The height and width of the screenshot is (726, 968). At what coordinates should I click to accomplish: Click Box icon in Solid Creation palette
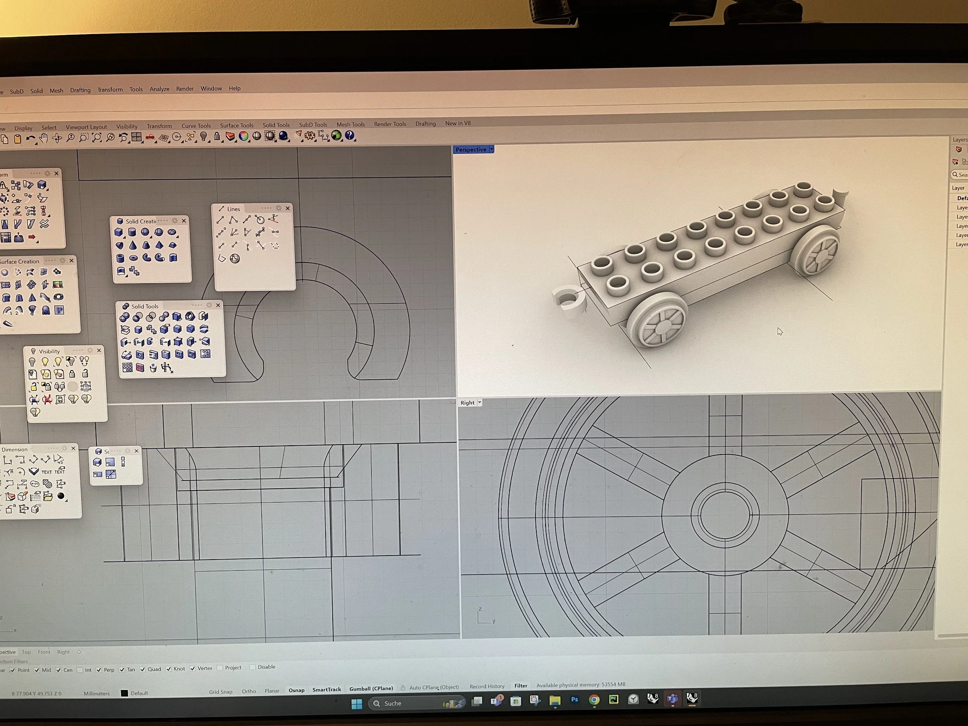[118, 232]
